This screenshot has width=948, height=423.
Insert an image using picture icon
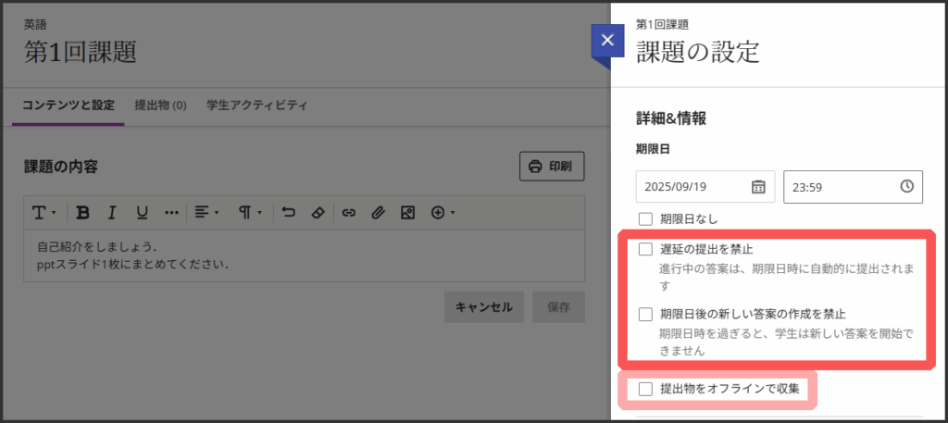(x=406, y=213)
